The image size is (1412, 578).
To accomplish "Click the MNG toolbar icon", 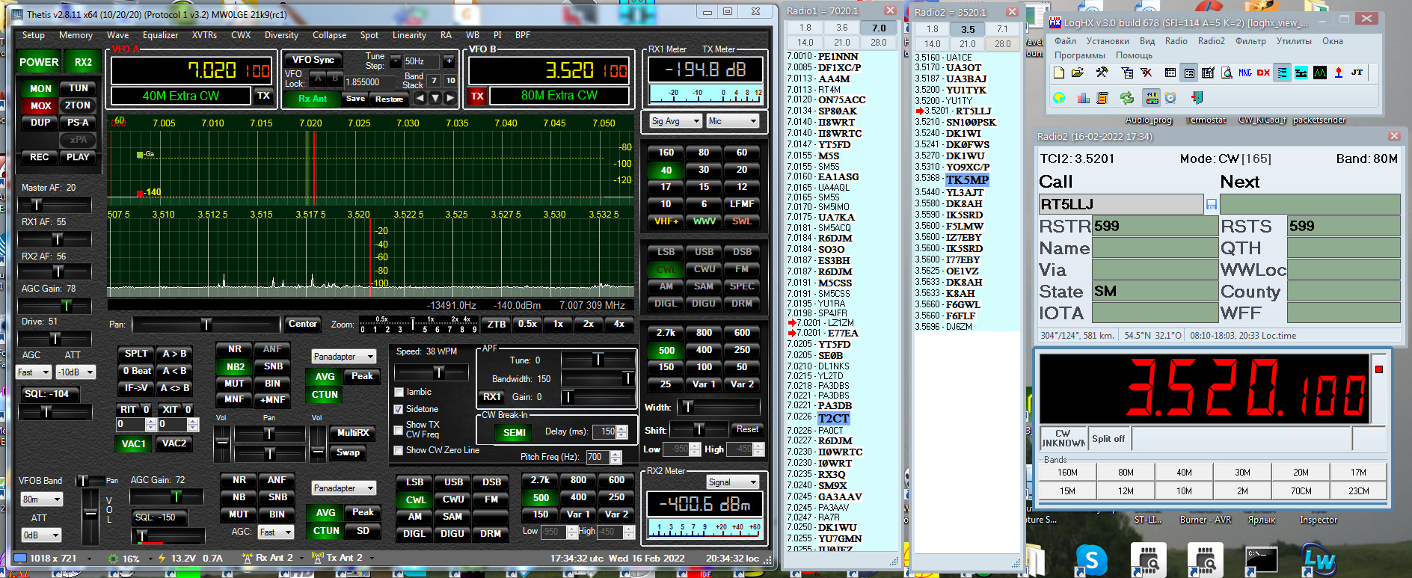I will point(1245,73).
